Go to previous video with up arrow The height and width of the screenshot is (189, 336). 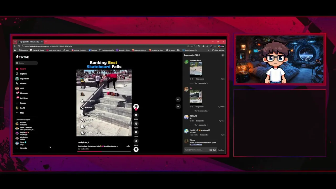pyautogui.click(x=178, y=99)
